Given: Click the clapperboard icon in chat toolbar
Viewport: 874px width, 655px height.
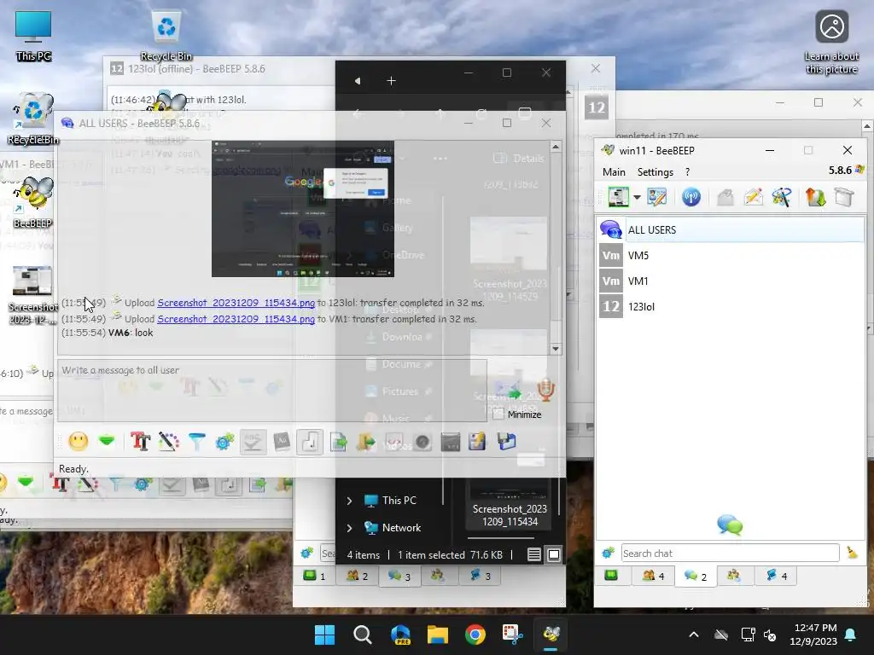Looking at the screenshot, I should 451,442.
